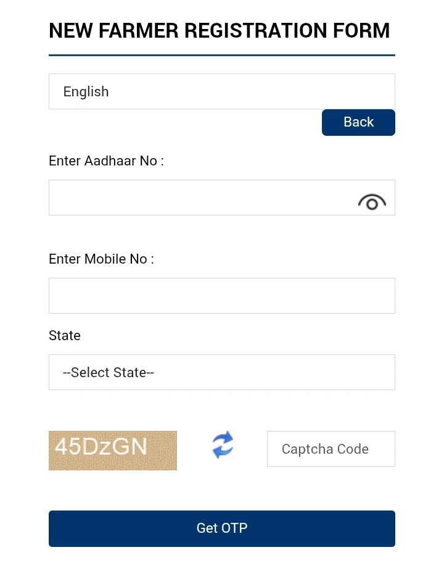Reload a new captcha code image
444x563 pixels.
[x=223, y=445]
